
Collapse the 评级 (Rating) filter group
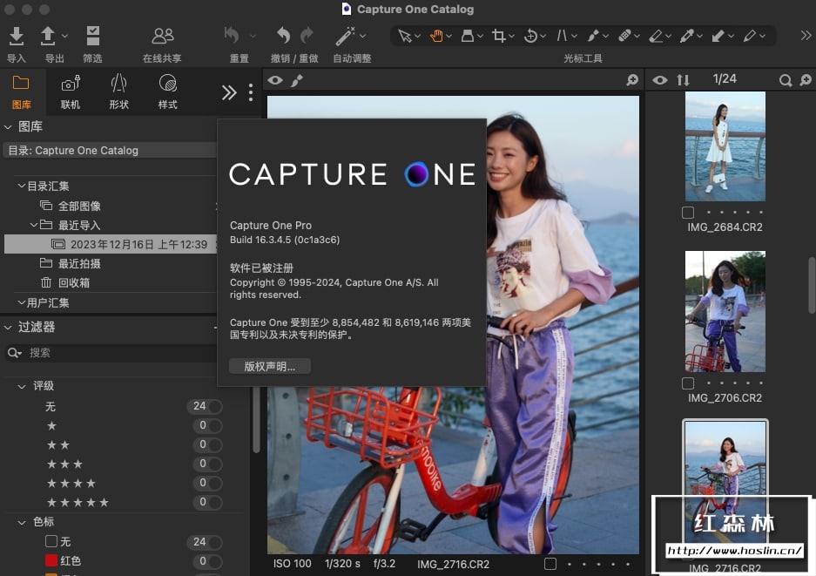point(22,386)
